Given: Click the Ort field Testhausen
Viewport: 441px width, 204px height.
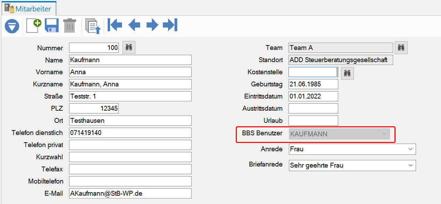Looking at the screenshot, I should click(x=130, y=121).
